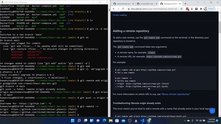Open File Explorer from the taskbar
Image resolution: width=221 pixels, height=124 pixels.
tap(110, 121)
